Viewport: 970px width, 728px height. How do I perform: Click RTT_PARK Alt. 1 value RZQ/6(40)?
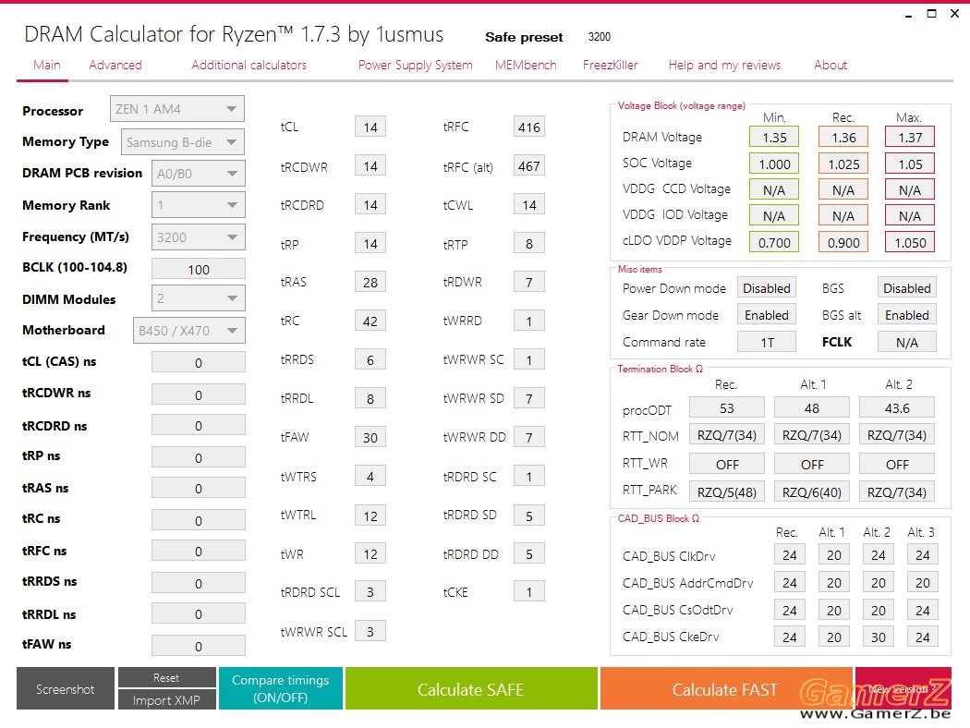(x=812, y=491)
